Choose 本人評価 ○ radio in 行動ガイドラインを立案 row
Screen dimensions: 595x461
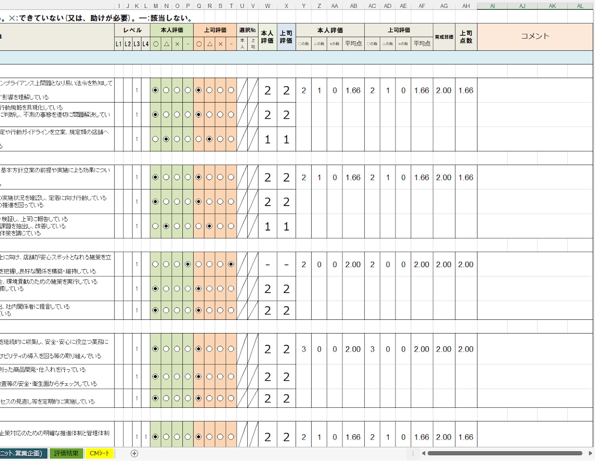pos(156,139)
